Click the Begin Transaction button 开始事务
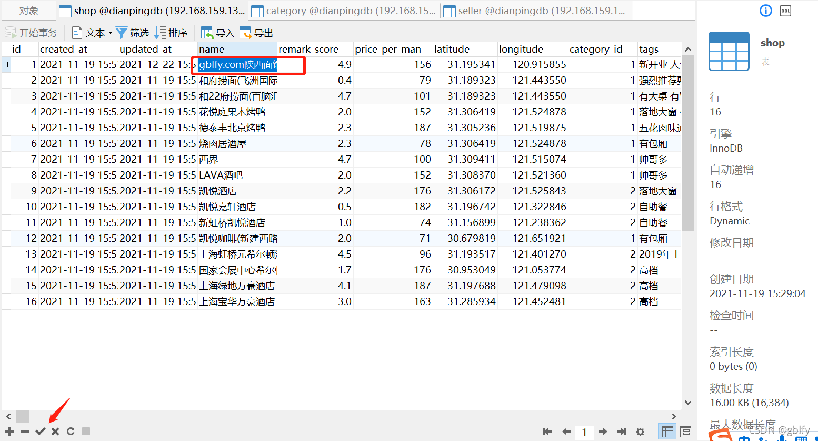The width and height of the screenshot is (818, 441). click(x=31, y=33)
